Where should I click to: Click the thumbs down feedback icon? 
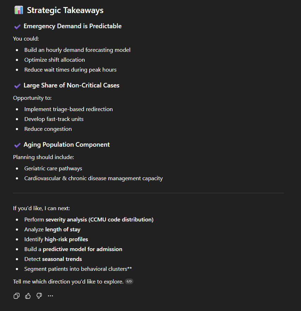point(39,296)
